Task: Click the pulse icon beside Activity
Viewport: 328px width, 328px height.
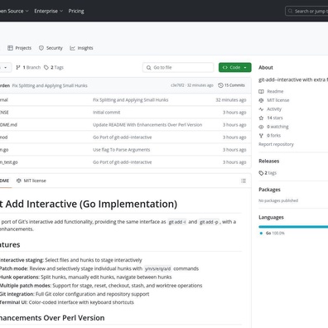Action: pos(261,109)
